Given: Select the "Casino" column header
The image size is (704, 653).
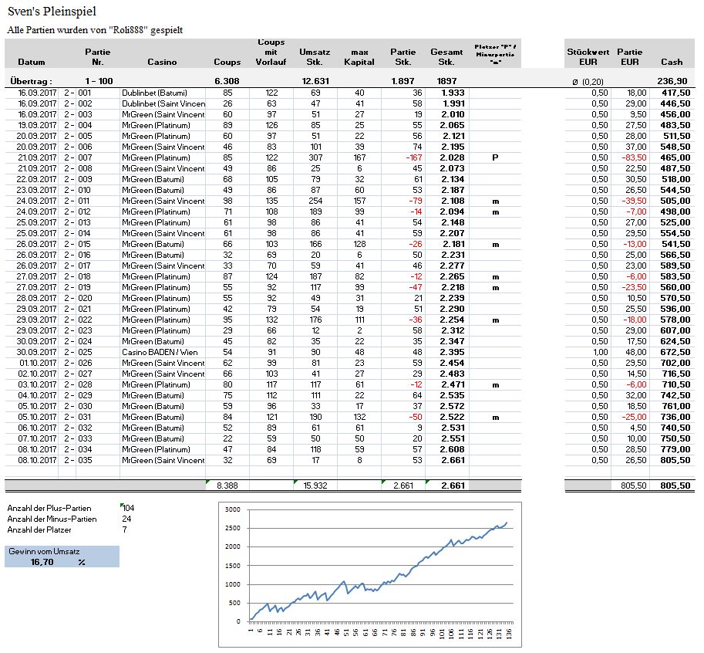Looking at the screenshot, I should (162, 62).
